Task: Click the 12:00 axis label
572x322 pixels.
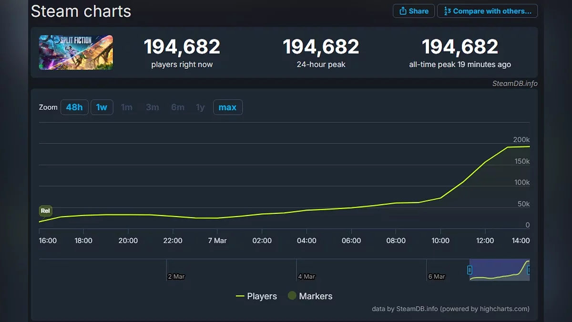Action: coord(485,240)
